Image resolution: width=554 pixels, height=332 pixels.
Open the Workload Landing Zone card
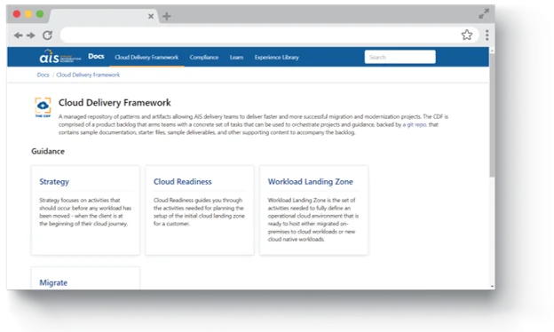[x=314, y=210]
